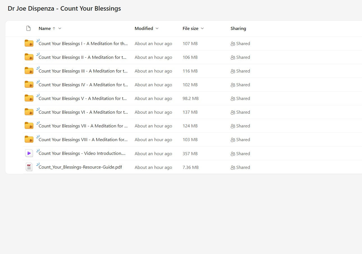Click the Count Your Blessings VIII folder icon

tap(29, 139)
